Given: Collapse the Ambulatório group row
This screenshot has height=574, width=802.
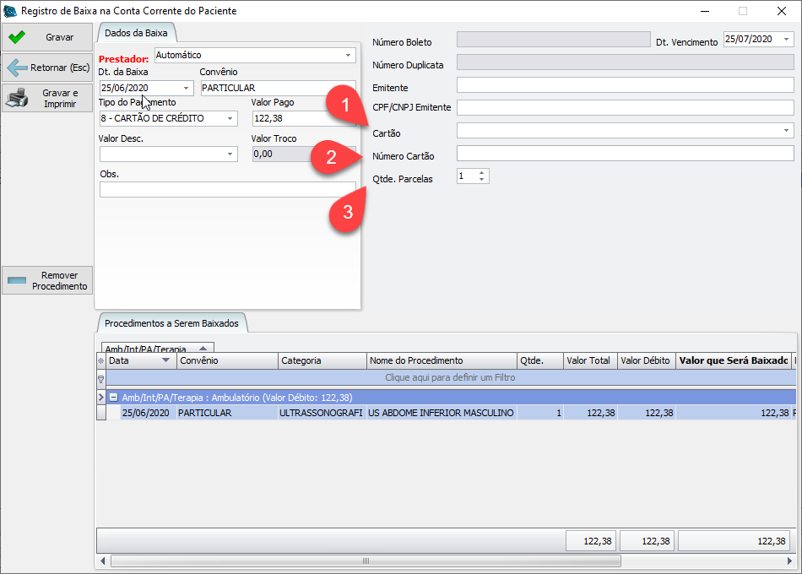Looking at the screenshot, I should coord(113,397).
